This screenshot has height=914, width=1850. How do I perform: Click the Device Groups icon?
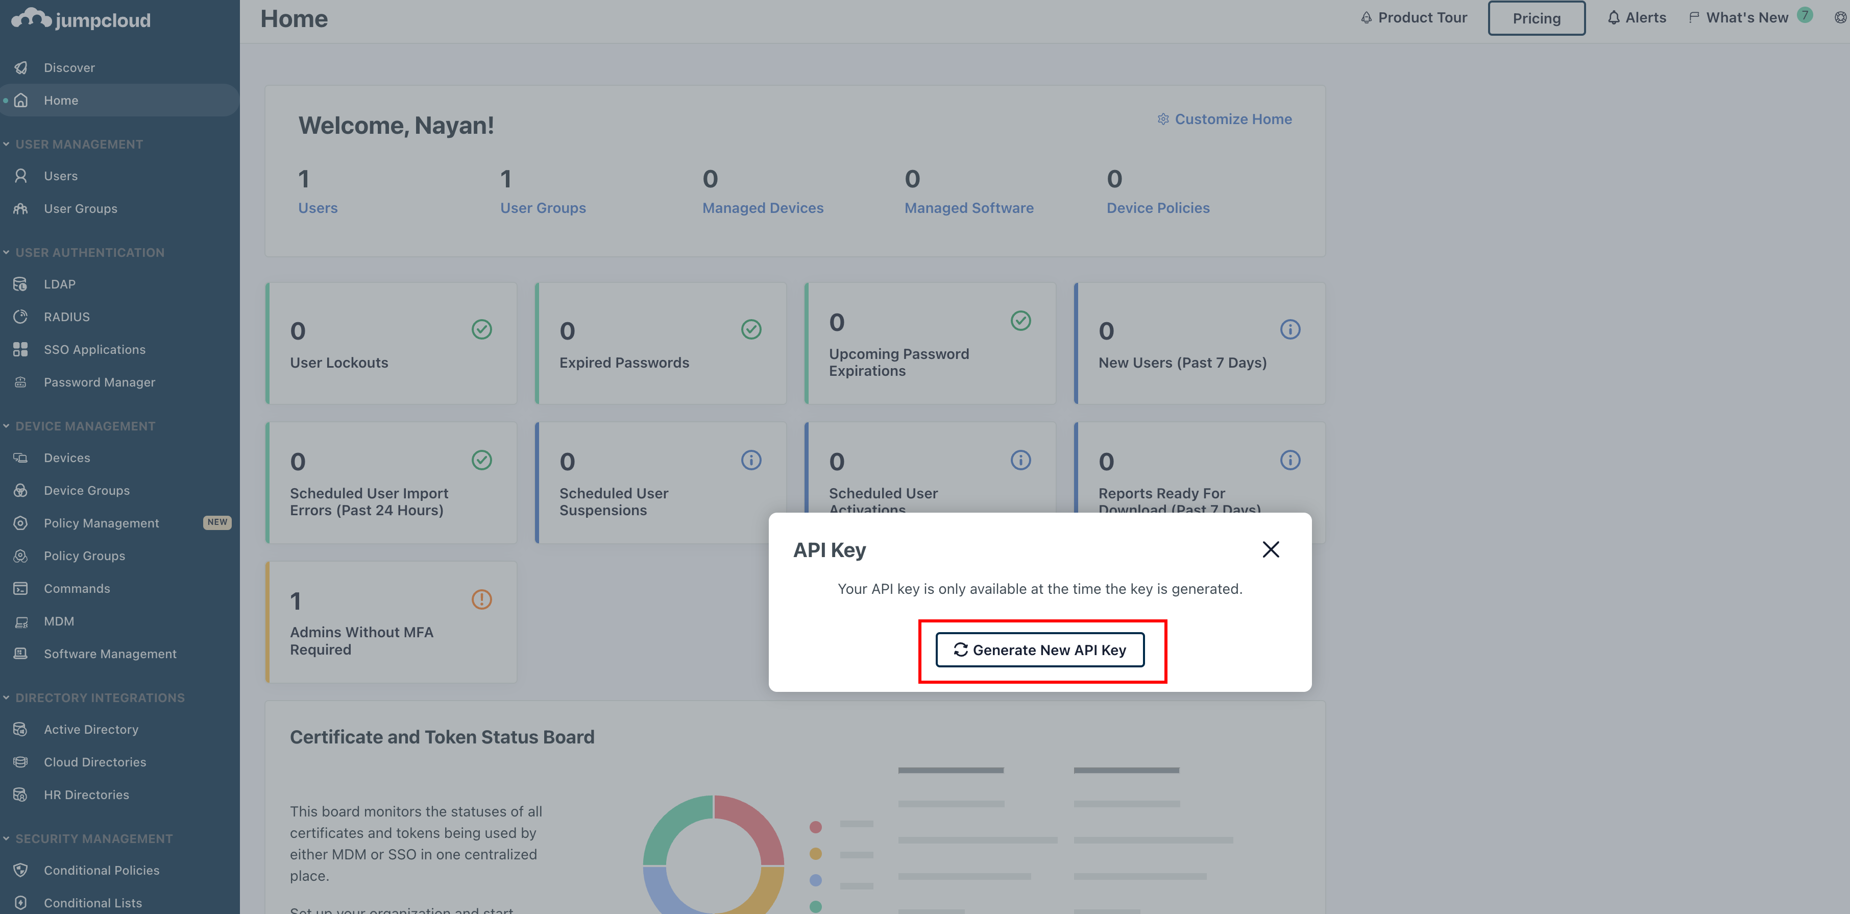click(x=21, y=490)
